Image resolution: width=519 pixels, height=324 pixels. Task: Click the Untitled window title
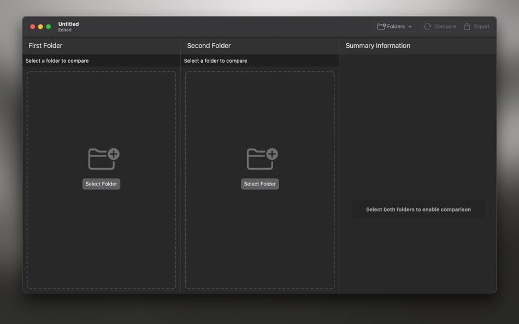tap(68, 23)
